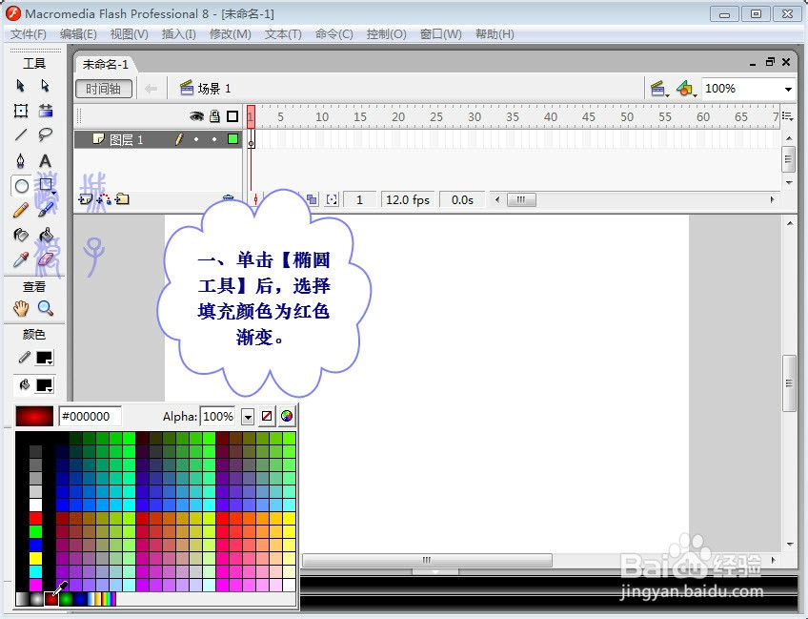Open the timeline panel options menu
This screenshot has height=619, width=808.
(787, 116)
